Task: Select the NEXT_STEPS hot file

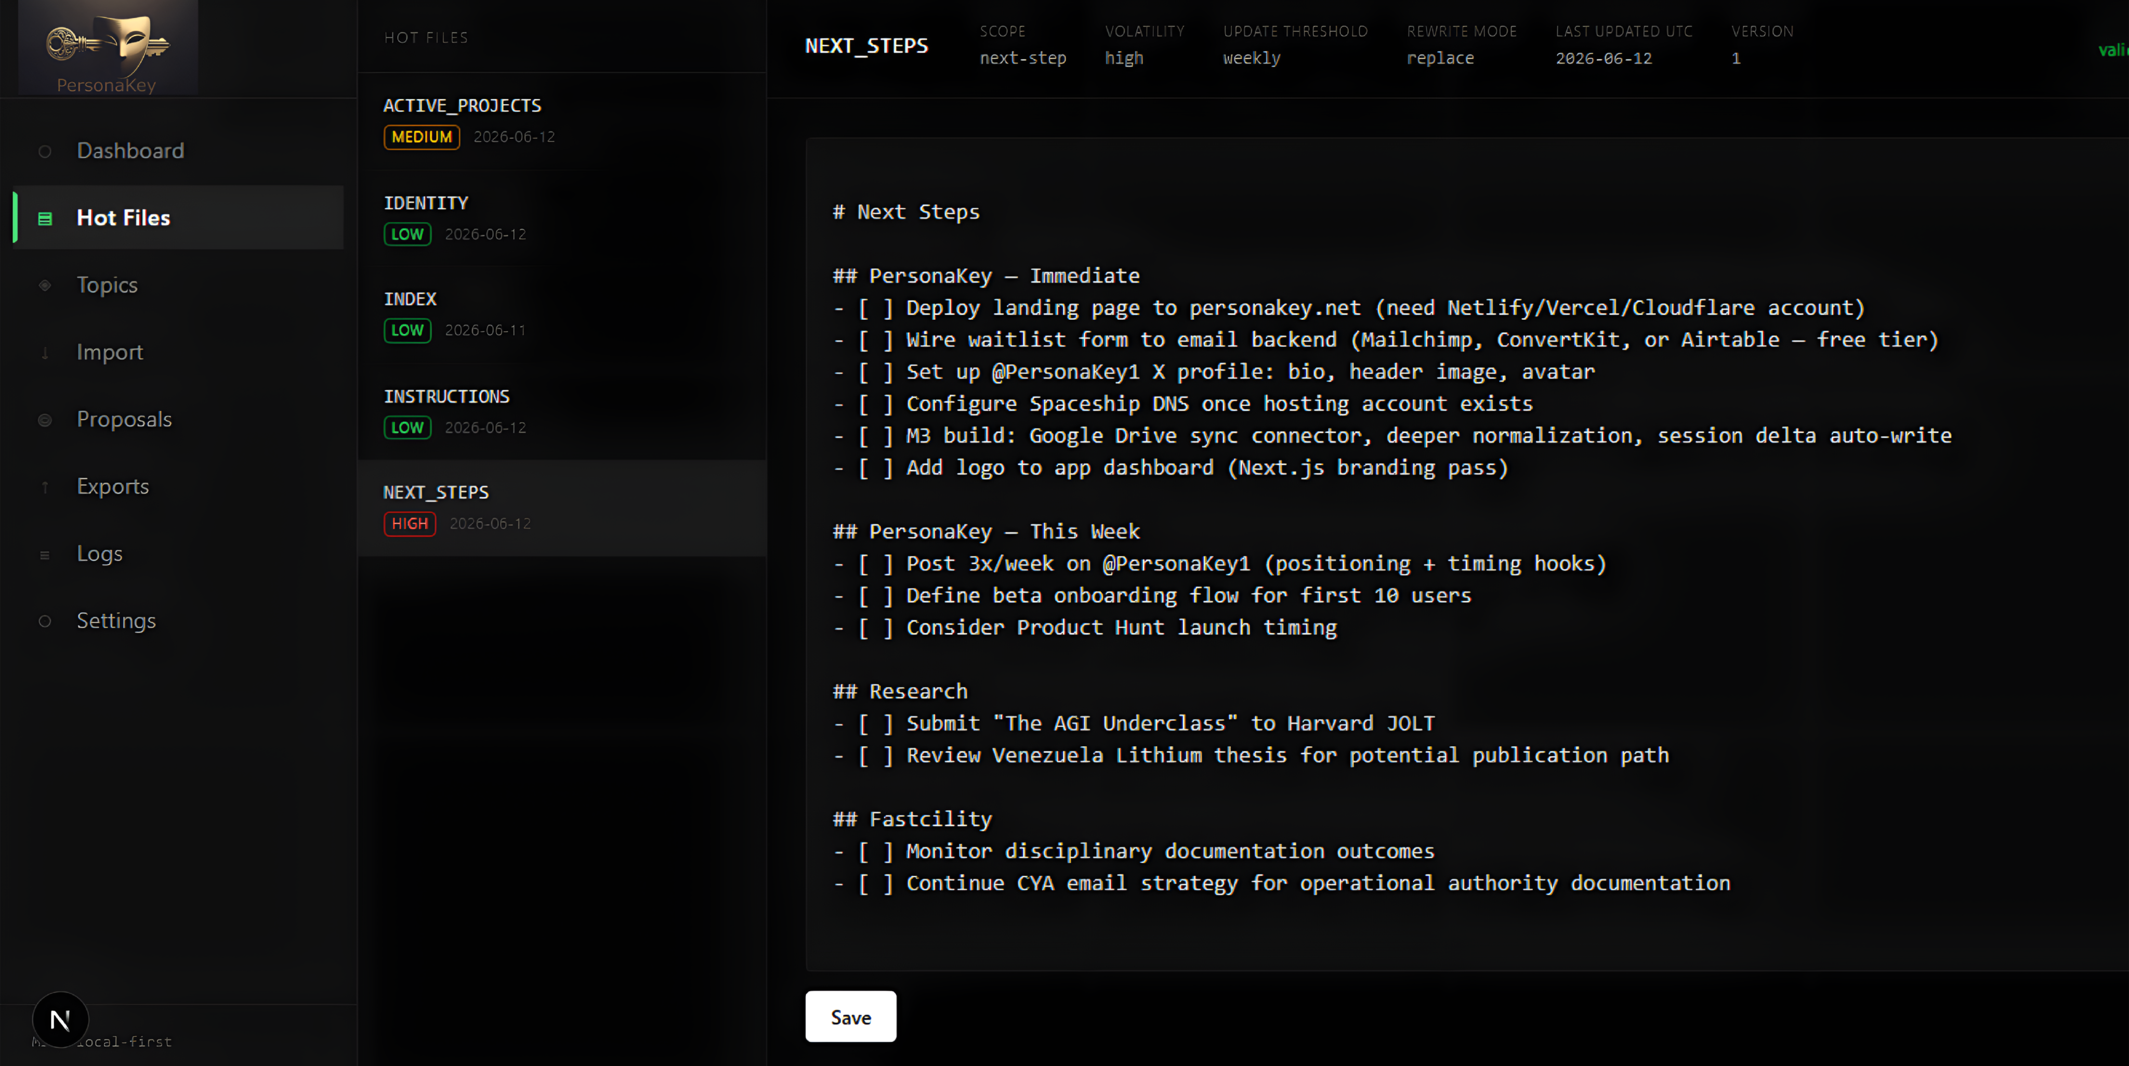Action: (562, 508)
